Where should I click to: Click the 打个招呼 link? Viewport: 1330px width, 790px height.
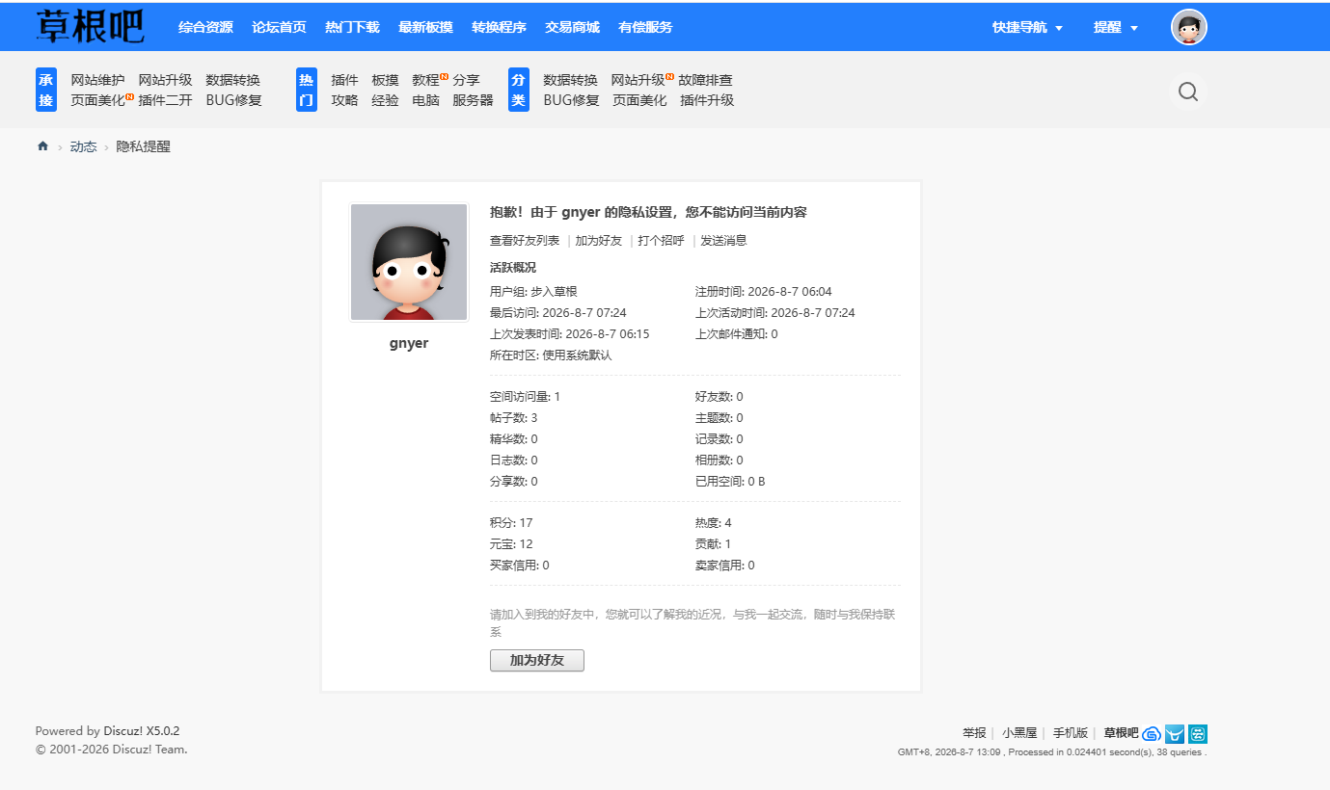pos(661,241)
